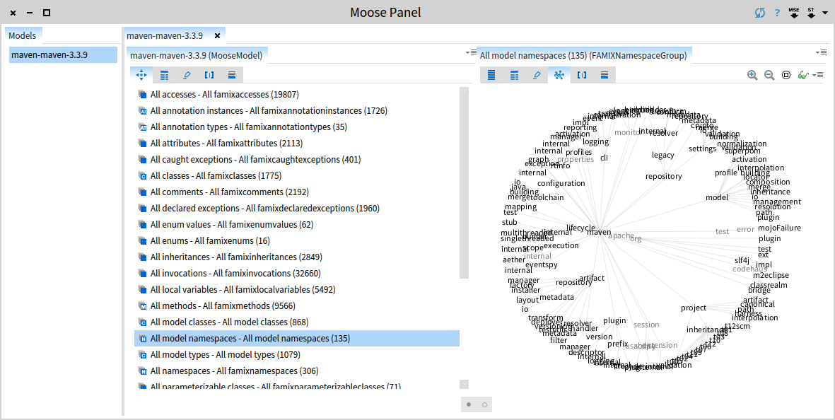Open the table view icon in the MooseModel pane
The image size is (835, 420).
click(x=165, y=75)
